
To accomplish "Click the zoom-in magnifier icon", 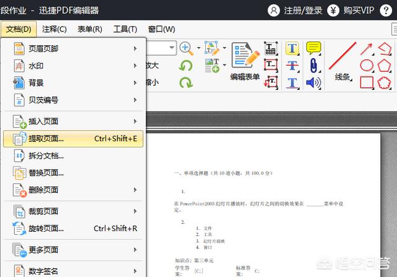I will [x=186, y=48].
